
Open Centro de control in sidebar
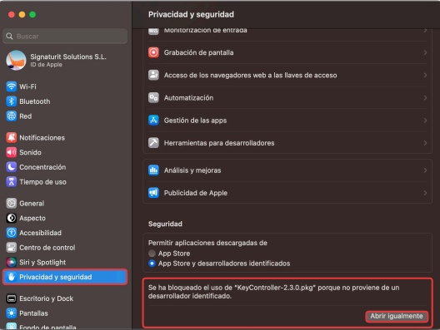tap(65, 248)
